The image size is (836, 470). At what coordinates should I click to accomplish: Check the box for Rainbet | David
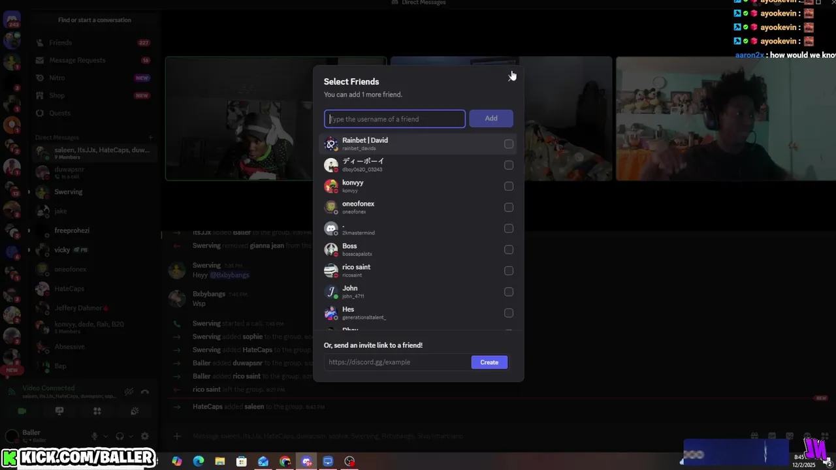click(509, 144)
